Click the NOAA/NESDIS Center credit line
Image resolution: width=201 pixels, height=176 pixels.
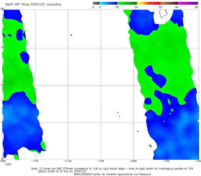112,174
